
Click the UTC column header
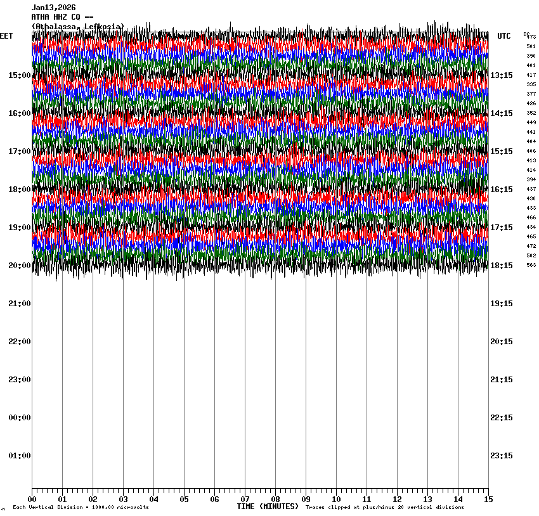click(x=503, y=36)
